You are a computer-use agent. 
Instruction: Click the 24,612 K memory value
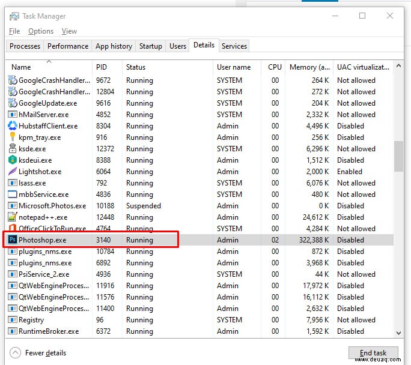click(x=315, y=217)
